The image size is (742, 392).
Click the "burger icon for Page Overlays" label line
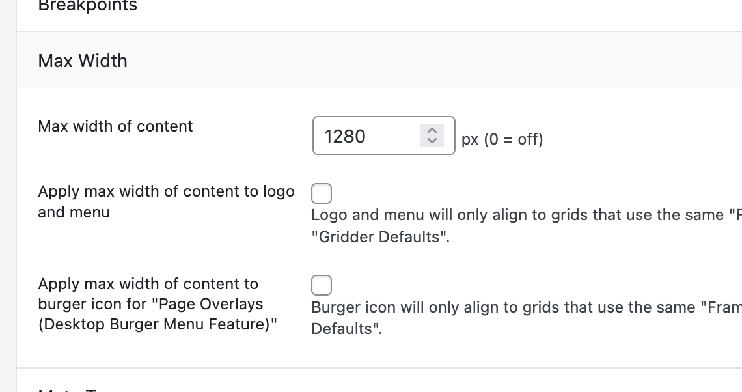click(x=150, y=304)
